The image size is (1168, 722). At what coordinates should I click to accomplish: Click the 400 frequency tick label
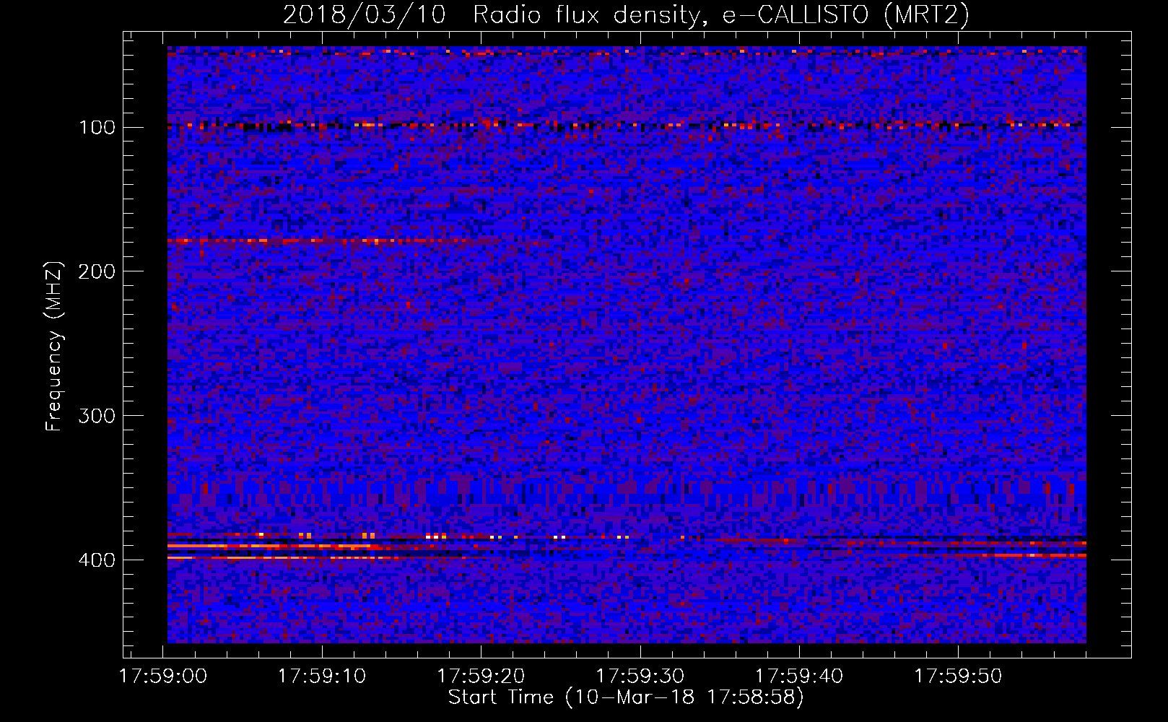(97, 560)
